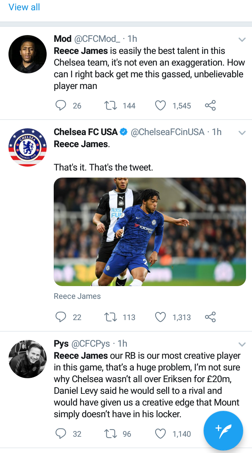Open the @ChelseaFCinUSA profile handle
The width and height of the screenshot is (252, 453).
pos(168,132)
